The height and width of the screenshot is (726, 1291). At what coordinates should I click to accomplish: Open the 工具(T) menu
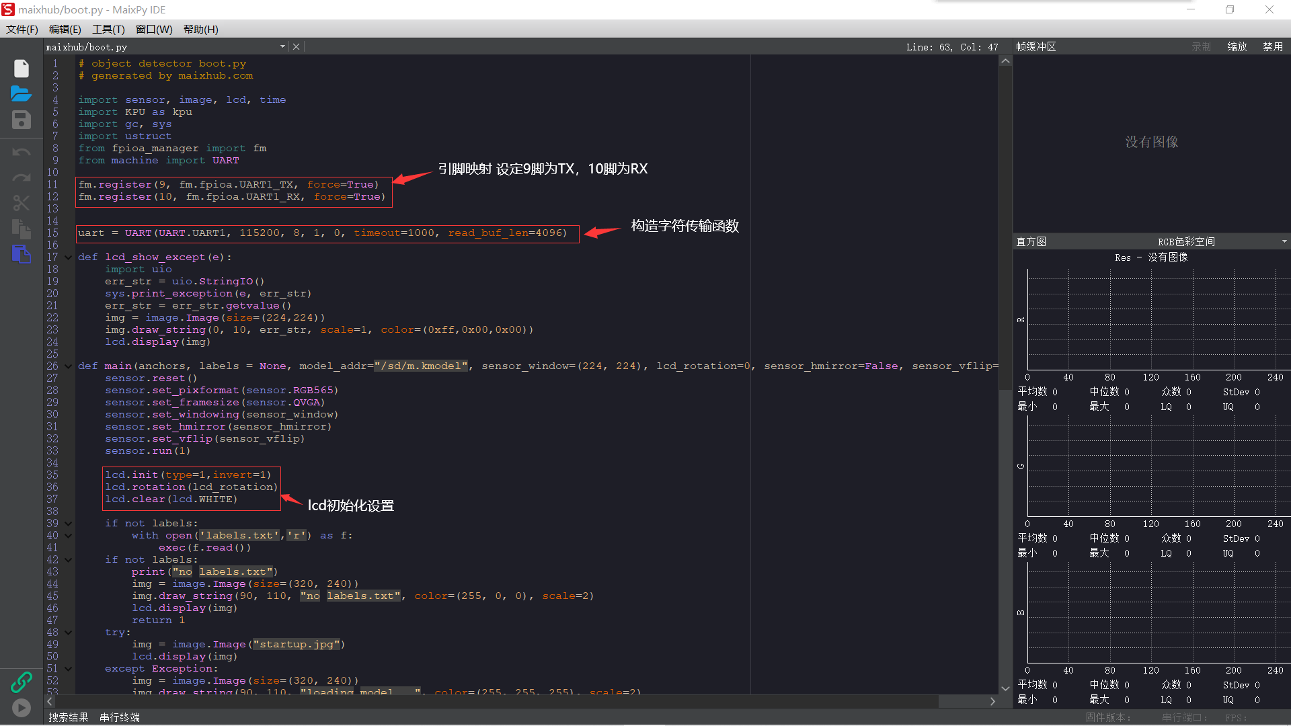tap(108, 29)
